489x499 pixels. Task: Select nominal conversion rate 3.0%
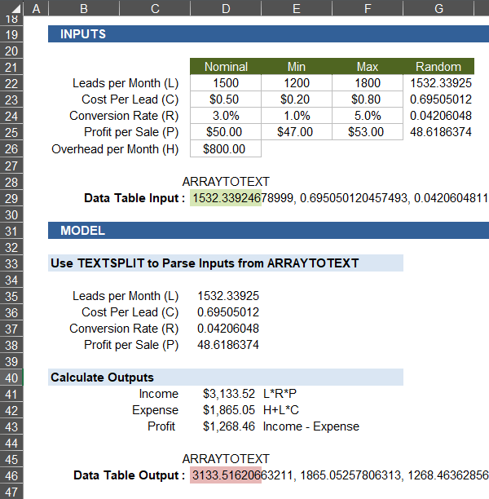(226, 116)
